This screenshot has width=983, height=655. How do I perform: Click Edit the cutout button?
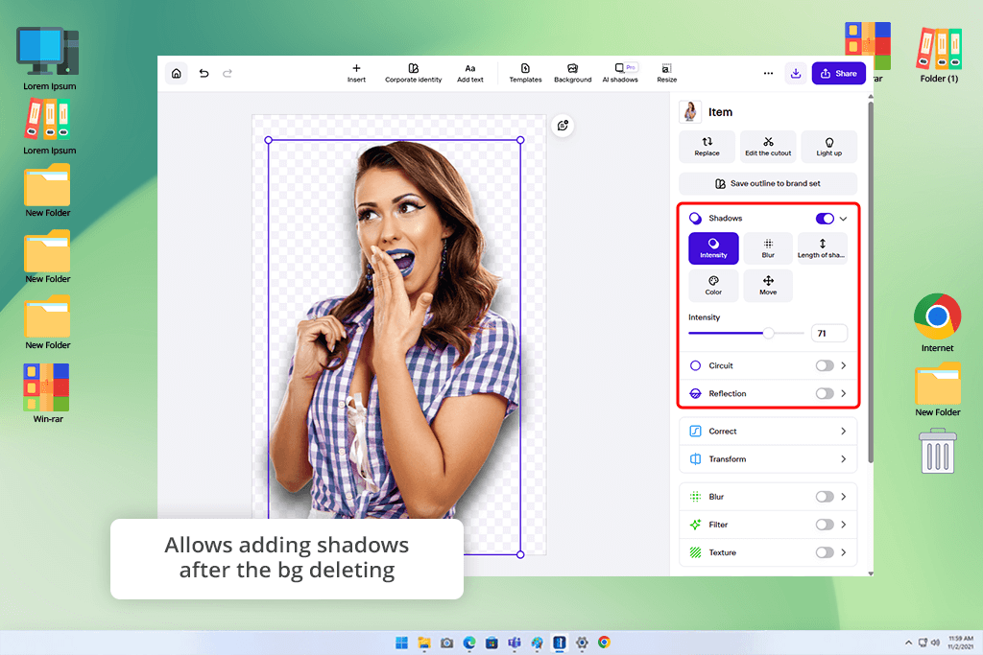[x=768, y=147]
